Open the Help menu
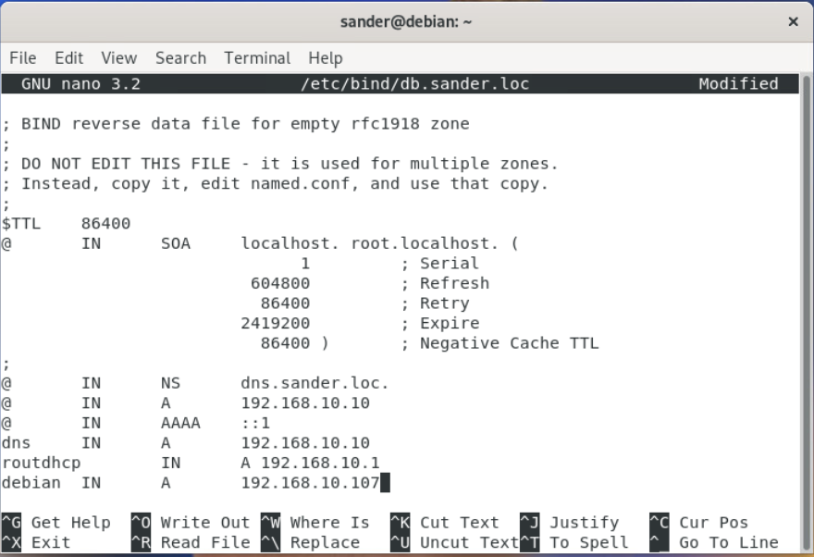 pos(325,57)
